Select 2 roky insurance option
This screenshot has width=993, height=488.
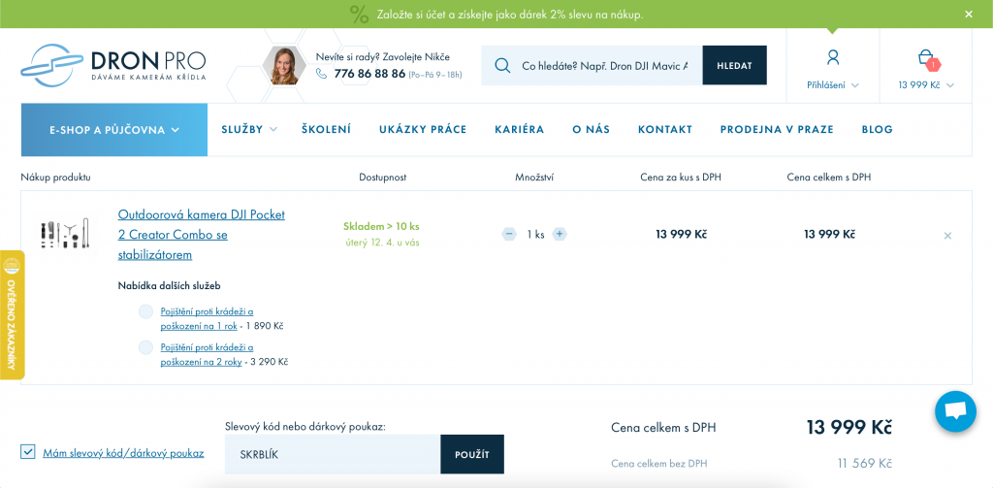pos(145,347)
